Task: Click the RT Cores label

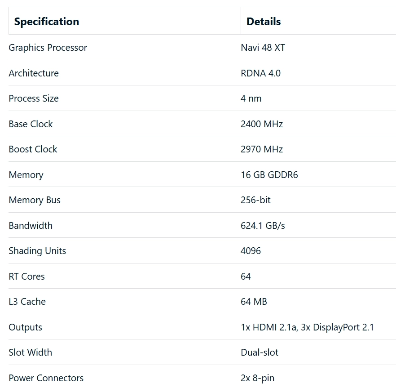Action: pos(26,277)
